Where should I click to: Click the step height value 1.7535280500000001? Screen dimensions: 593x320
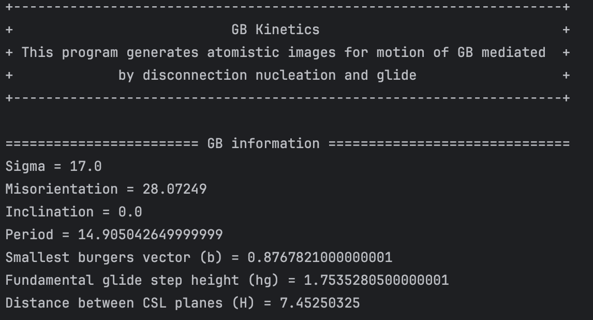376,281
